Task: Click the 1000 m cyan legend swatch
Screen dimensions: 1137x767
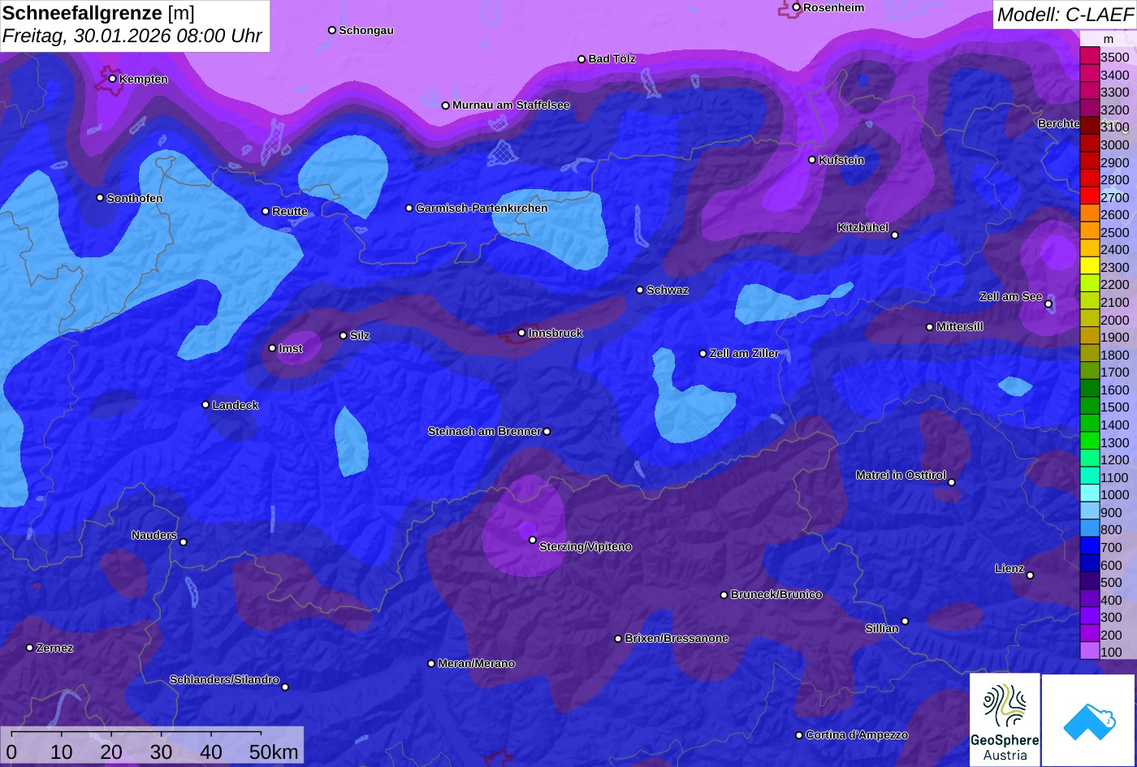Action: pyautogui.click(x=1089, y=494)
